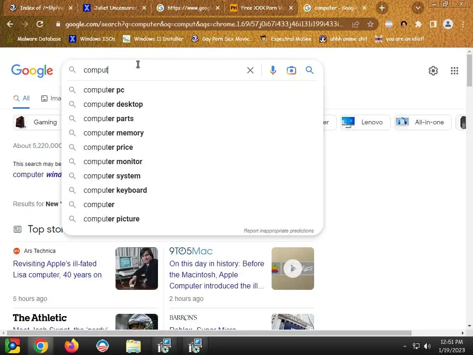The height and width of the screenshot is (355, 473).
Task: Select suggestion computer pc
Action: [x=192, y=90]
